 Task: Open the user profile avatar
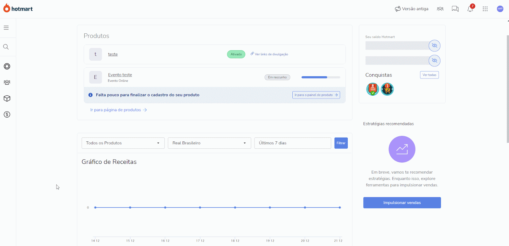(500, 9)
